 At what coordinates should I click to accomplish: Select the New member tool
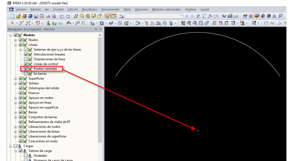click(x=28, y=23)
